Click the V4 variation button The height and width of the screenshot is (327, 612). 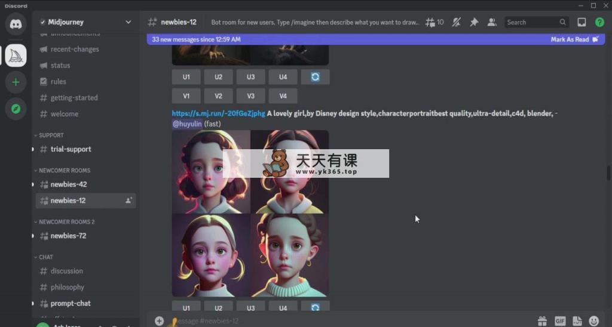coord(283,96)
